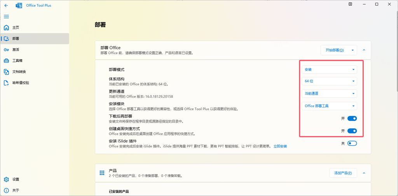Click the info icon beside 关于

6,190
